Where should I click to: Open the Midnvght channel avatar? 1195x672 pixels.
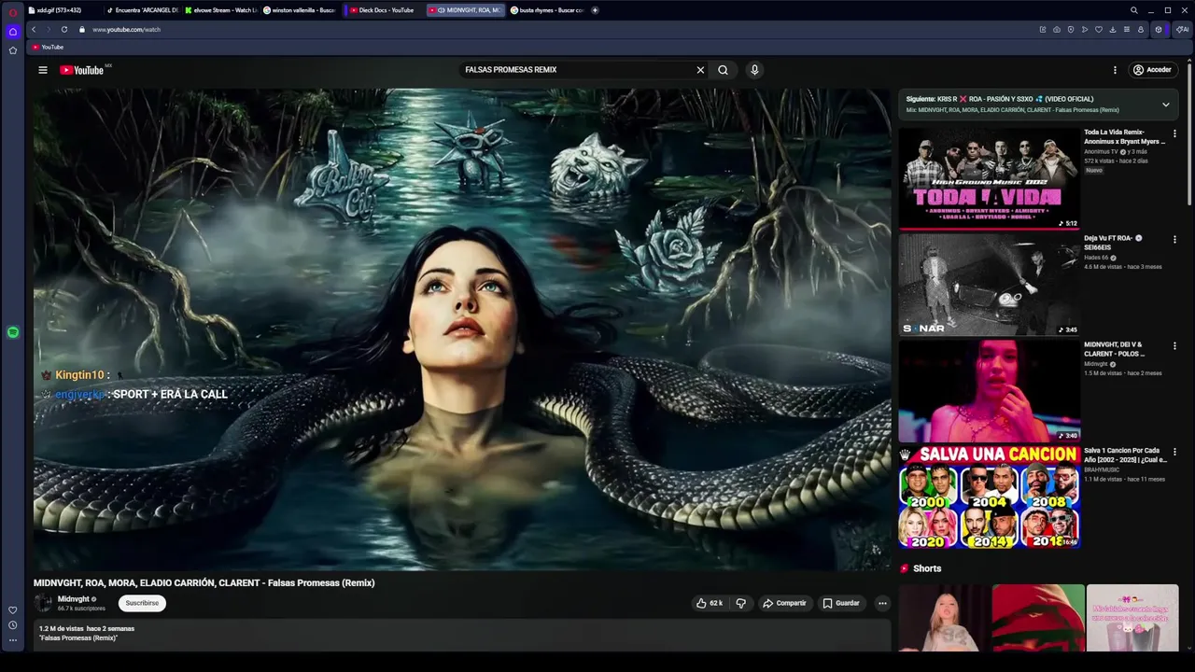(43, 603)
